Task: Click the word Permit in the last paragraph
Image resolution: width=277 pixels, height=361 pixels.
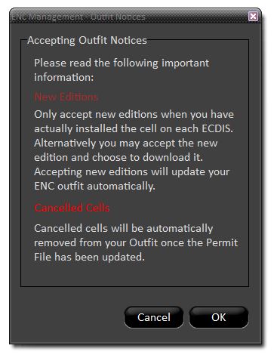Action: click(222, 242)
